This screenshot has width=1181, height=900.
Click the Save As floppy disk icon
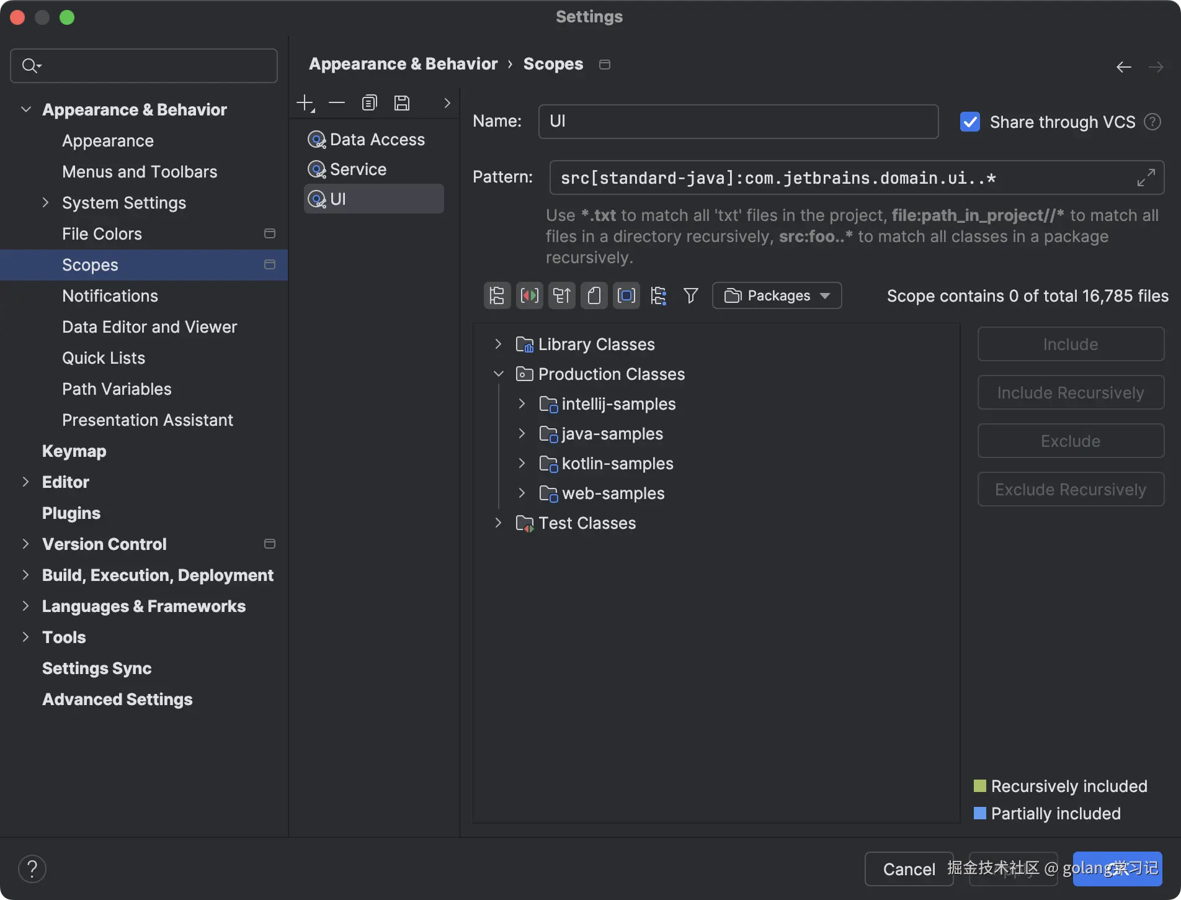point(402,103)
